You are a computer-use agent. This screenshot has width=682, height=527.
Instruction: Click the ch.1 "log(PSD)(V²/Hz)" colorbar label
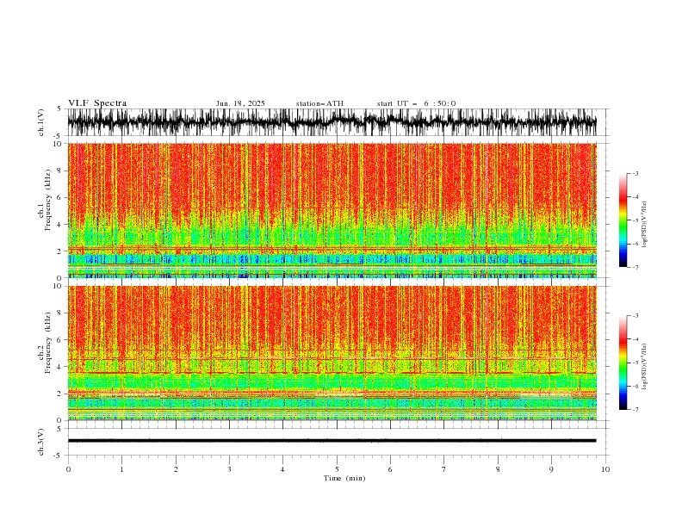coord(645,225)
